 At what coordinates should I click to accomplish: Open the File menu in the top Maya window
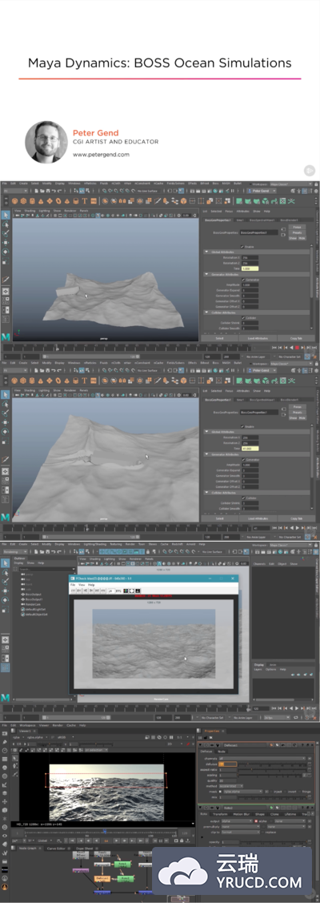[x=5, y=183]
